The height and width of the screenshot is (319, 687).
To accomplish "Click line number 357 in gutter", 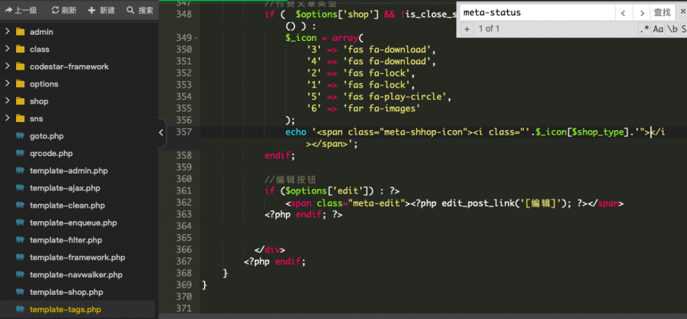I will [x=183, y=132].
